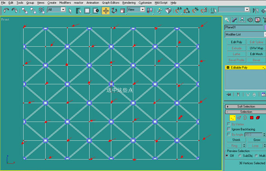Enable the Ignore Backfacing checkbox

(x=228, y=129)
